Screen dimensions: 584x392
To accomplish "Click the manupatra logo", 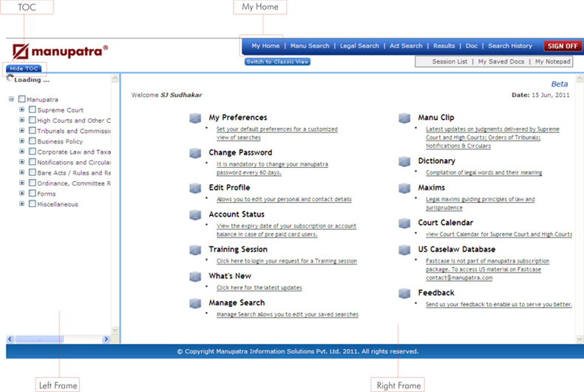I will [x=60, y=52].
